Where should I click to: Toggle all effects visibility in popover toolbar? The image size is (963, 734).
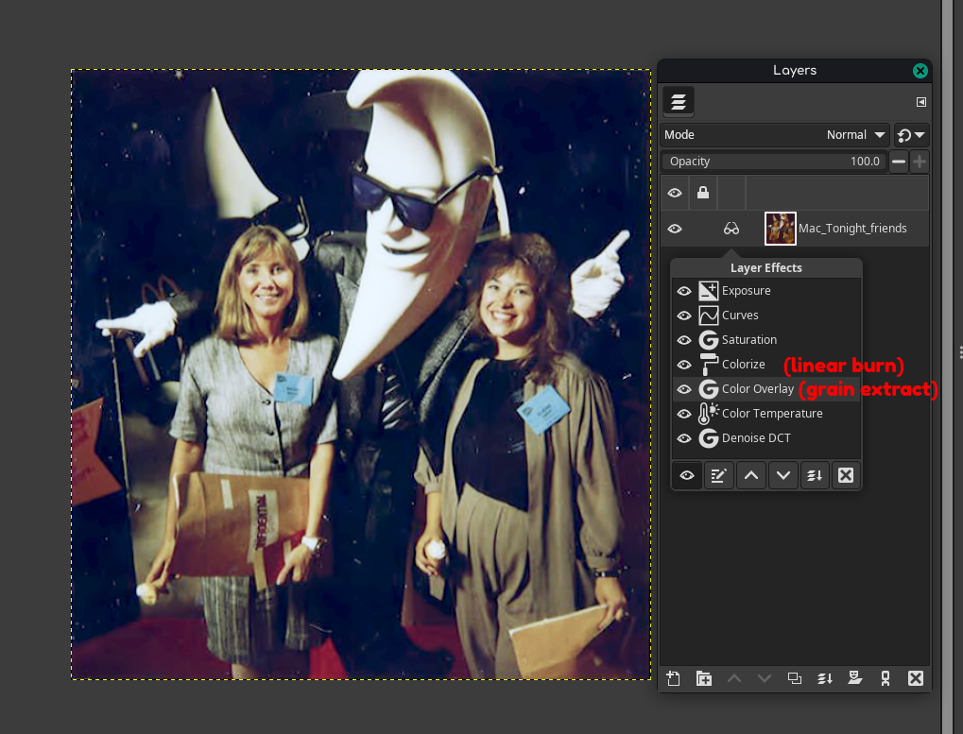[687, 475]
